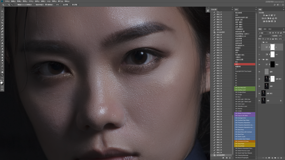Open the Layers panel flyout menu
The image size is (285, 160).
[283, 29]
